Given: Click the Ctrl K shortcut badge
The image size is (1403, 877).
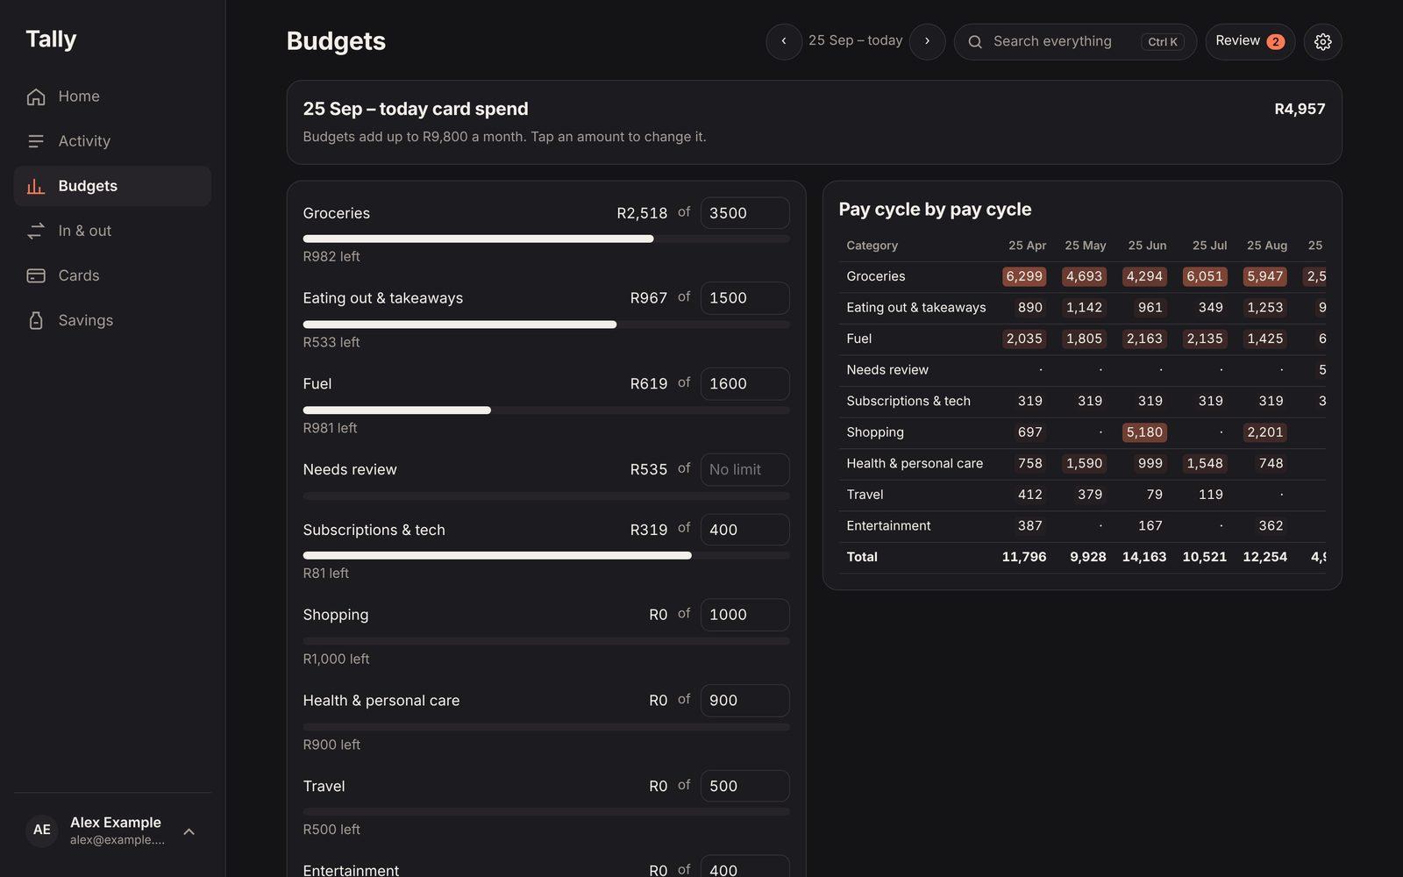Looking at the screenshot, I should [1163, 42].
